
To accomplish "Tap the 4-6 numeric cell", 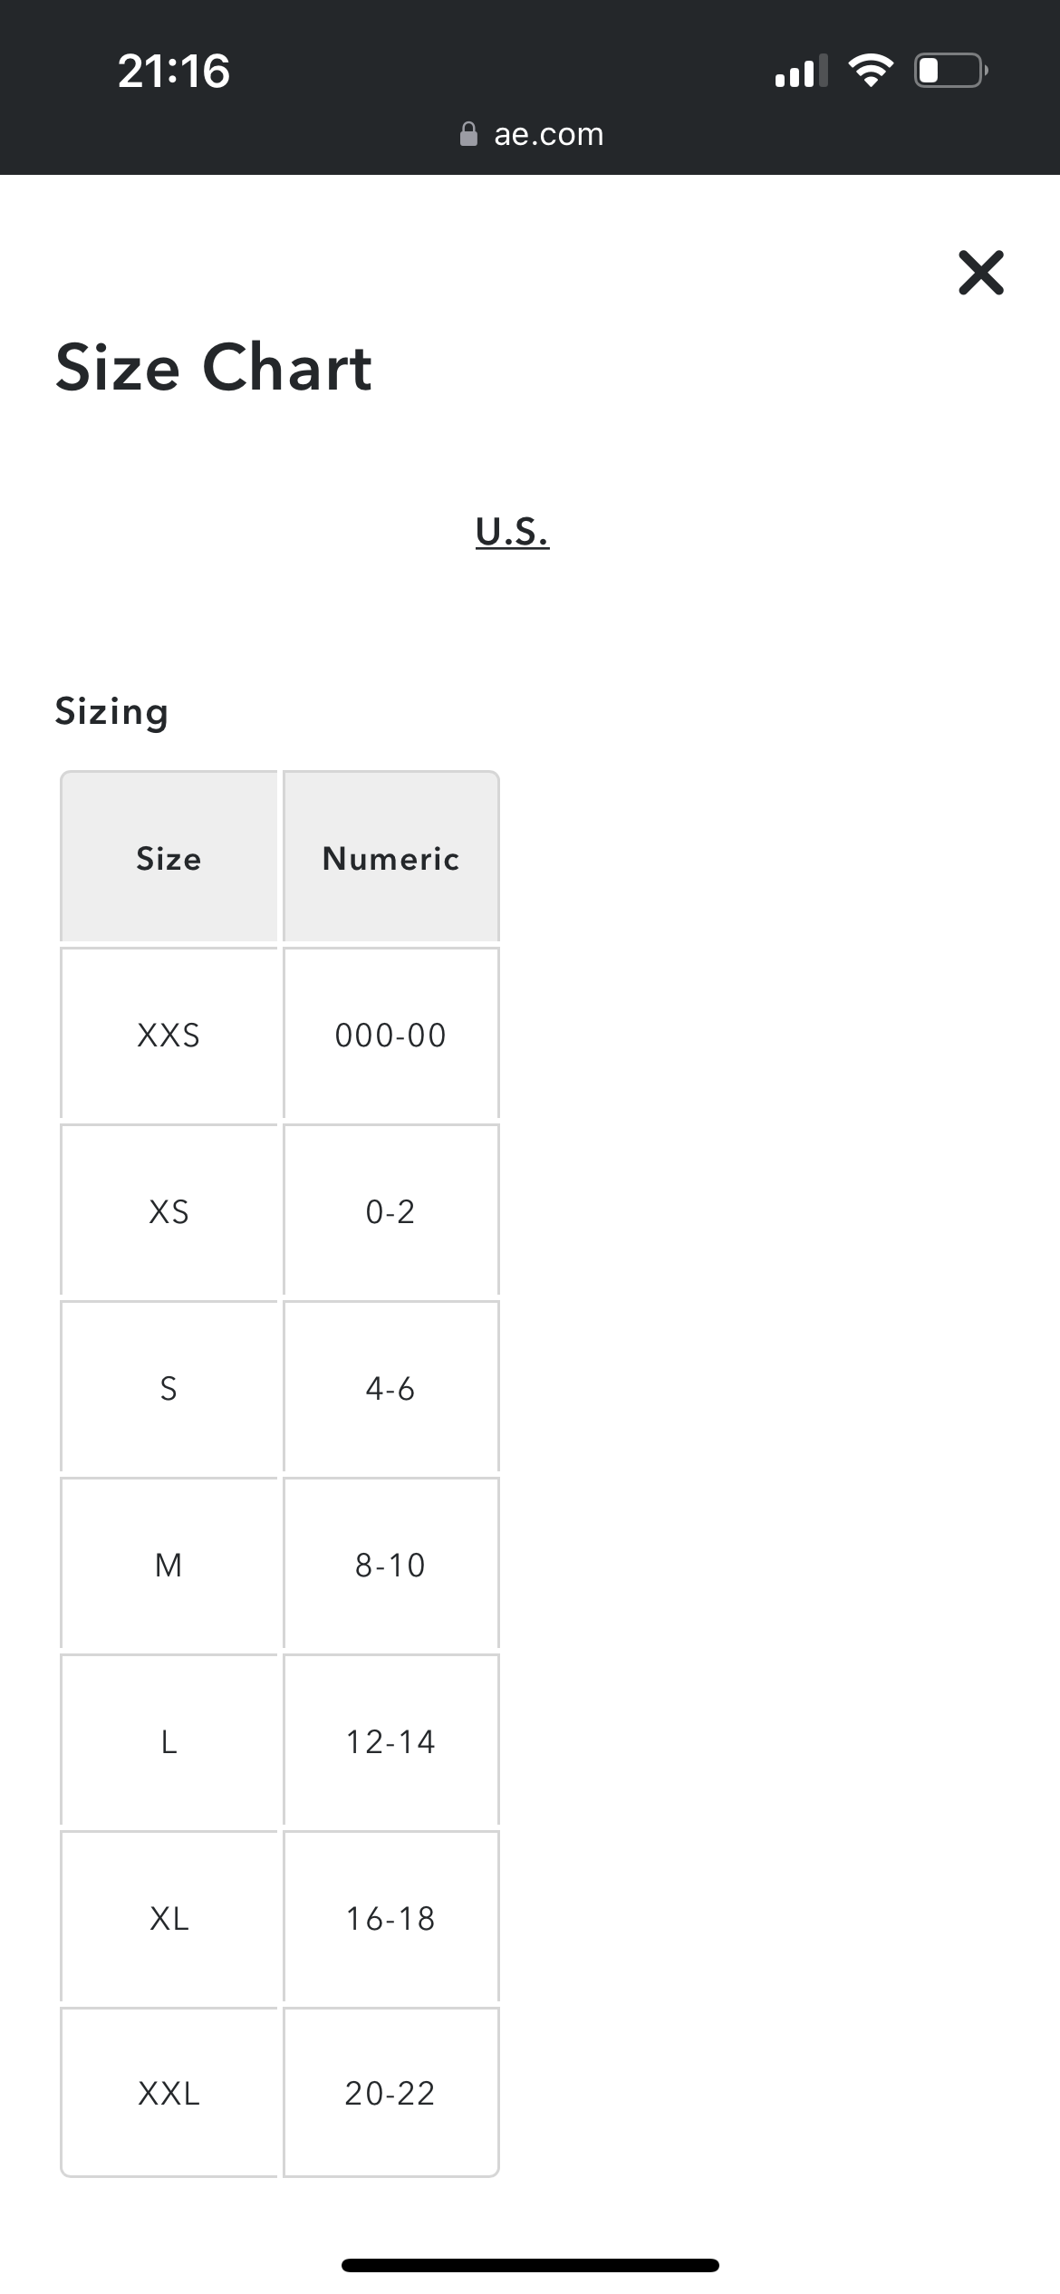I will [390, 1387].
